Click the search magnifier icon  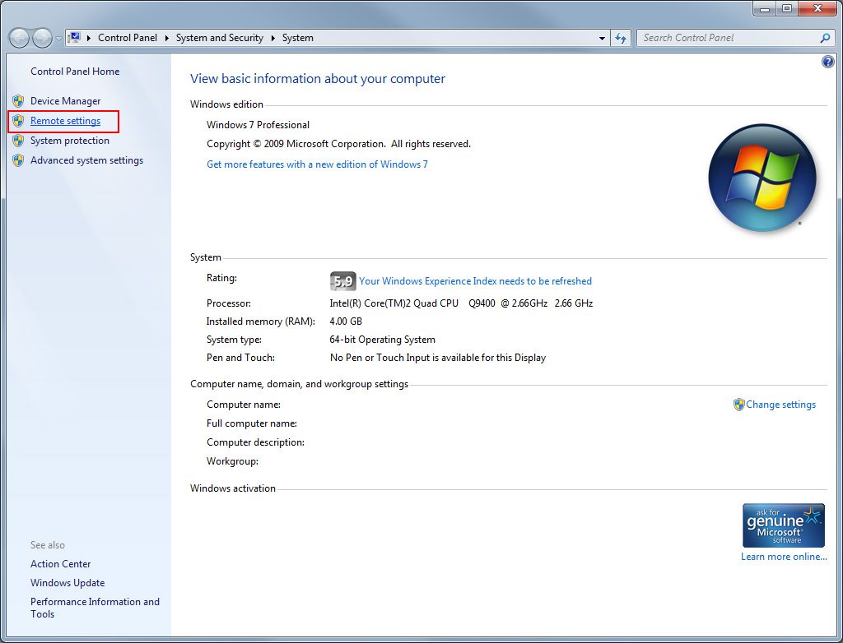[825, 38]
